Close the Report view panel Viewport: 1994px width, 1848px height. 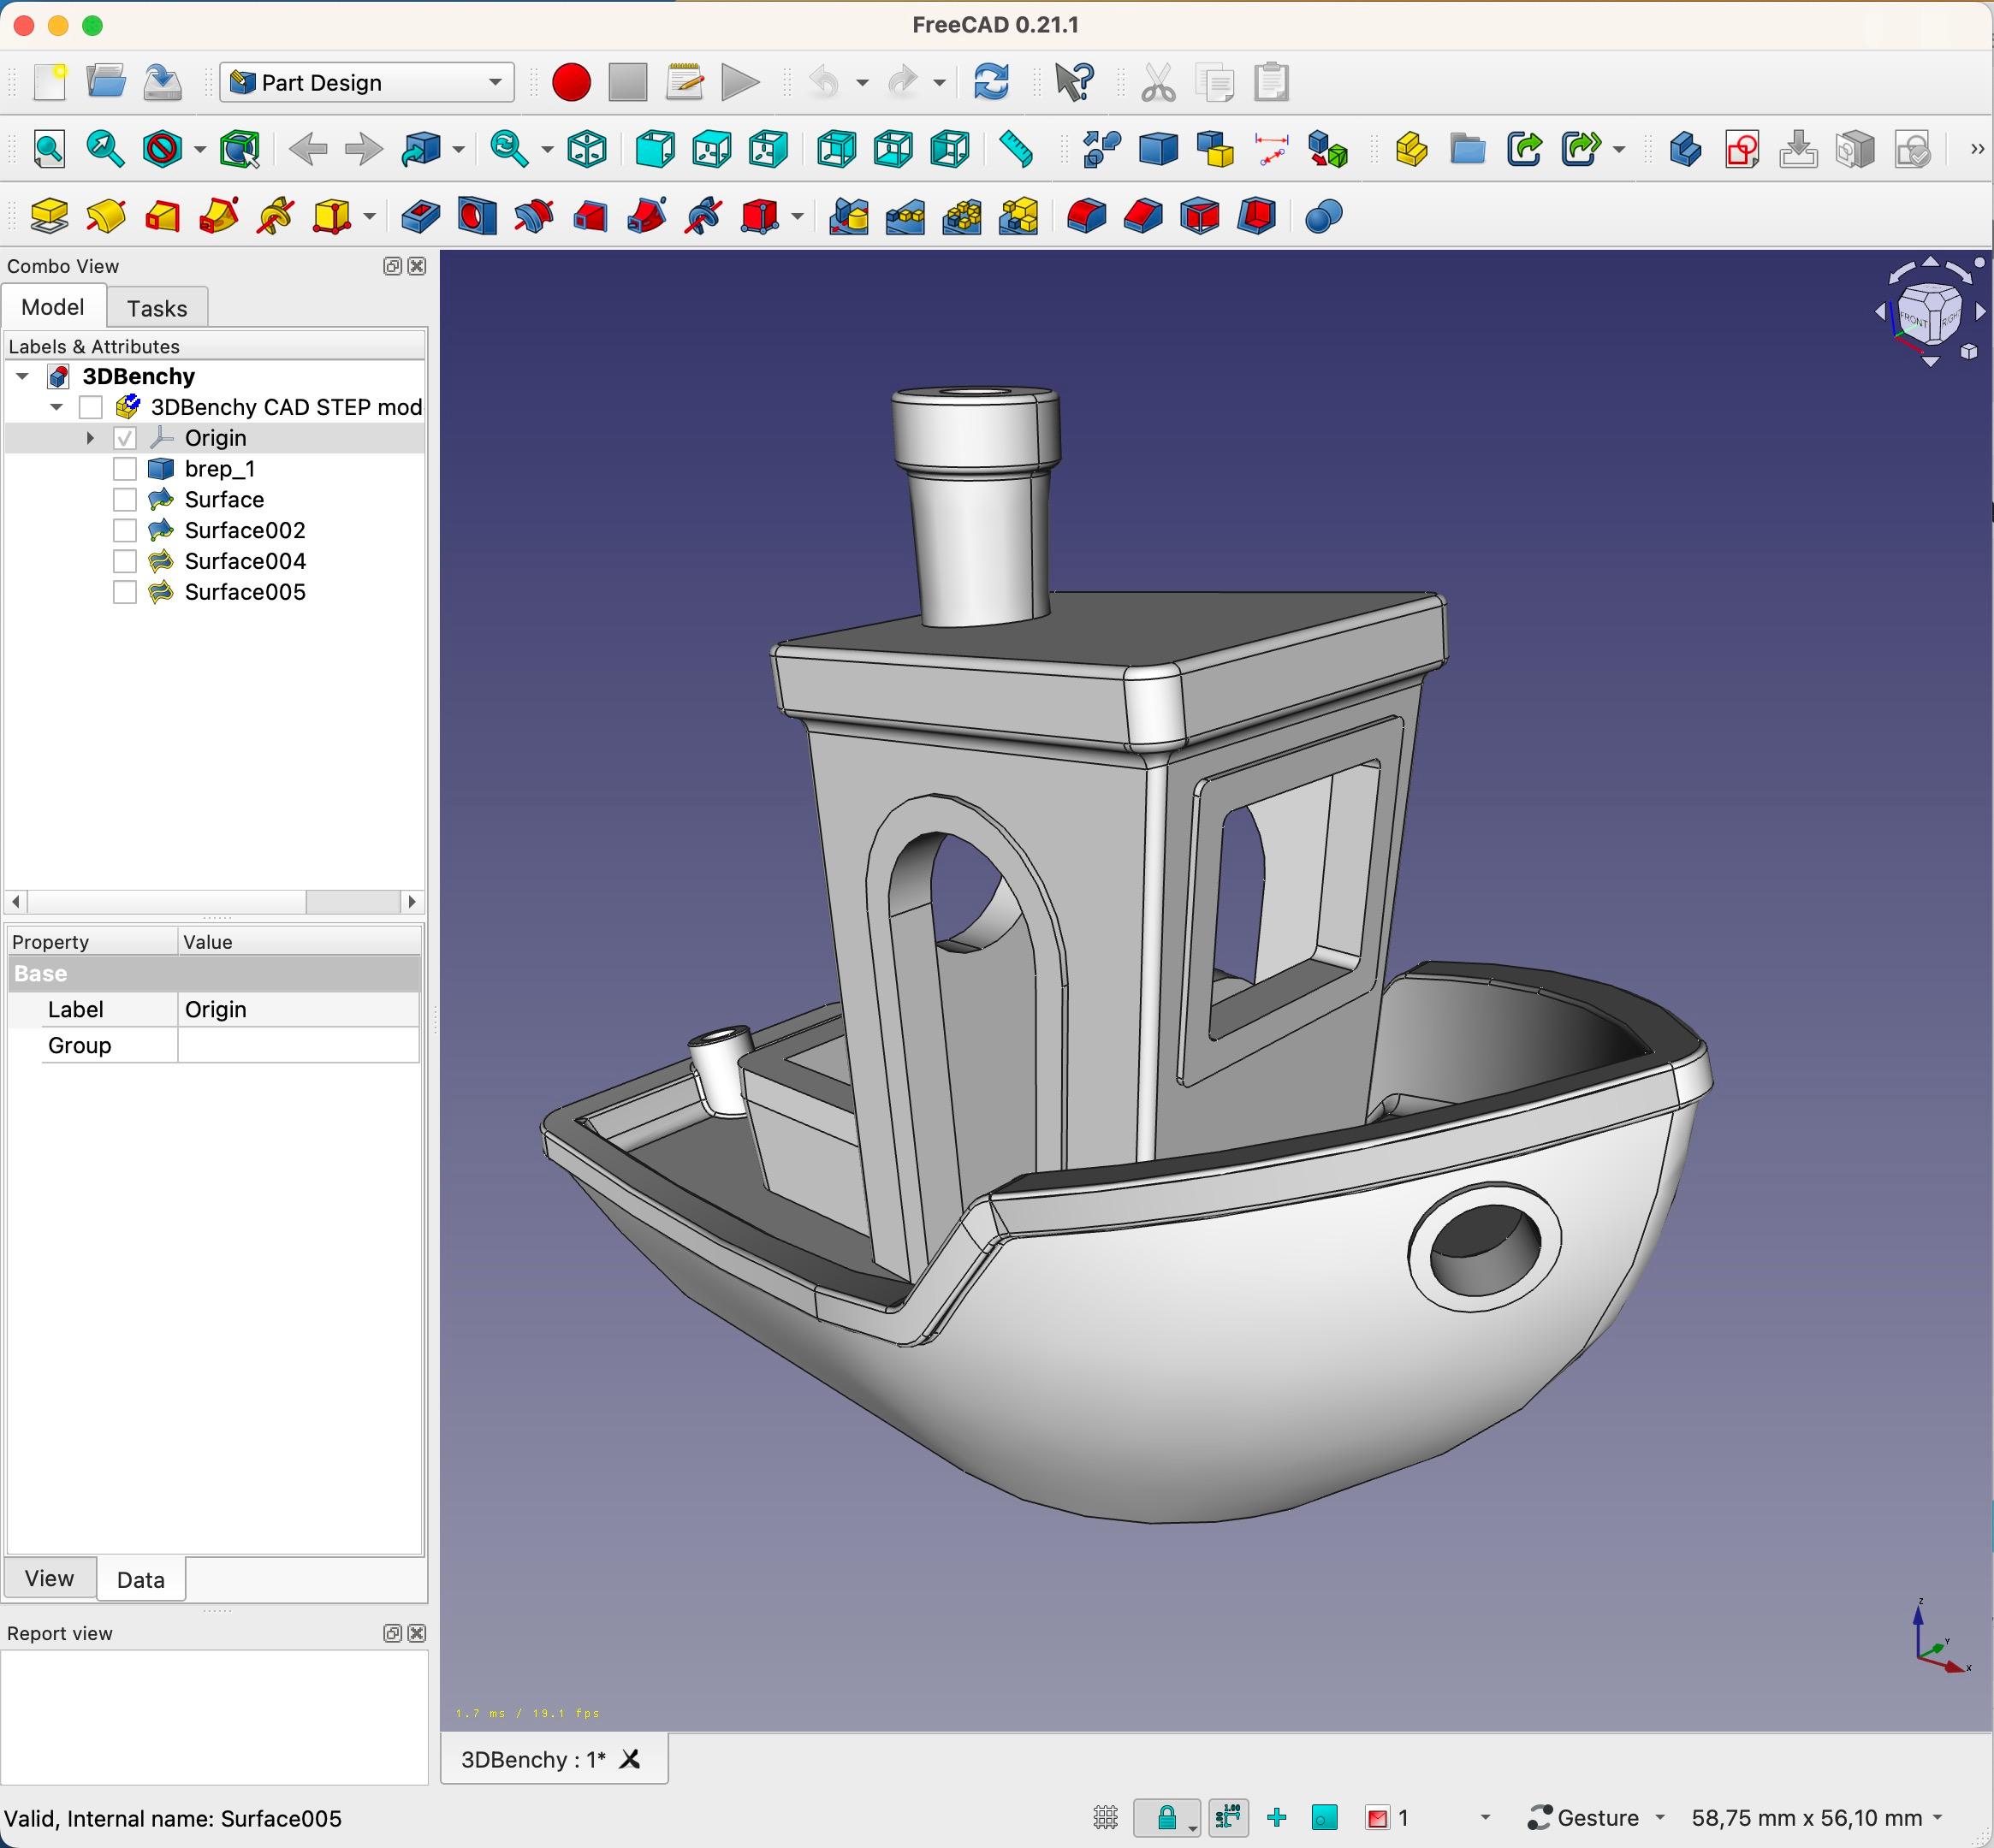[418, 1633]
